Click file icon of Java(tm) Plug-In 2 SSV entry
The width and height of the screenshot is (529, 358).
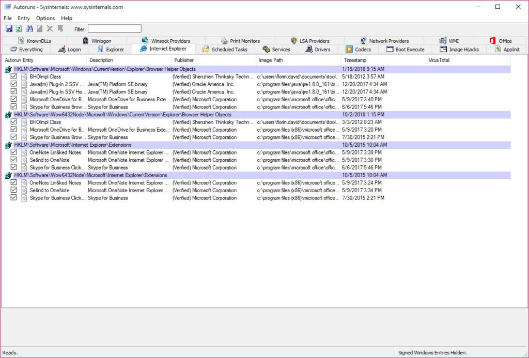click(24, 84)
